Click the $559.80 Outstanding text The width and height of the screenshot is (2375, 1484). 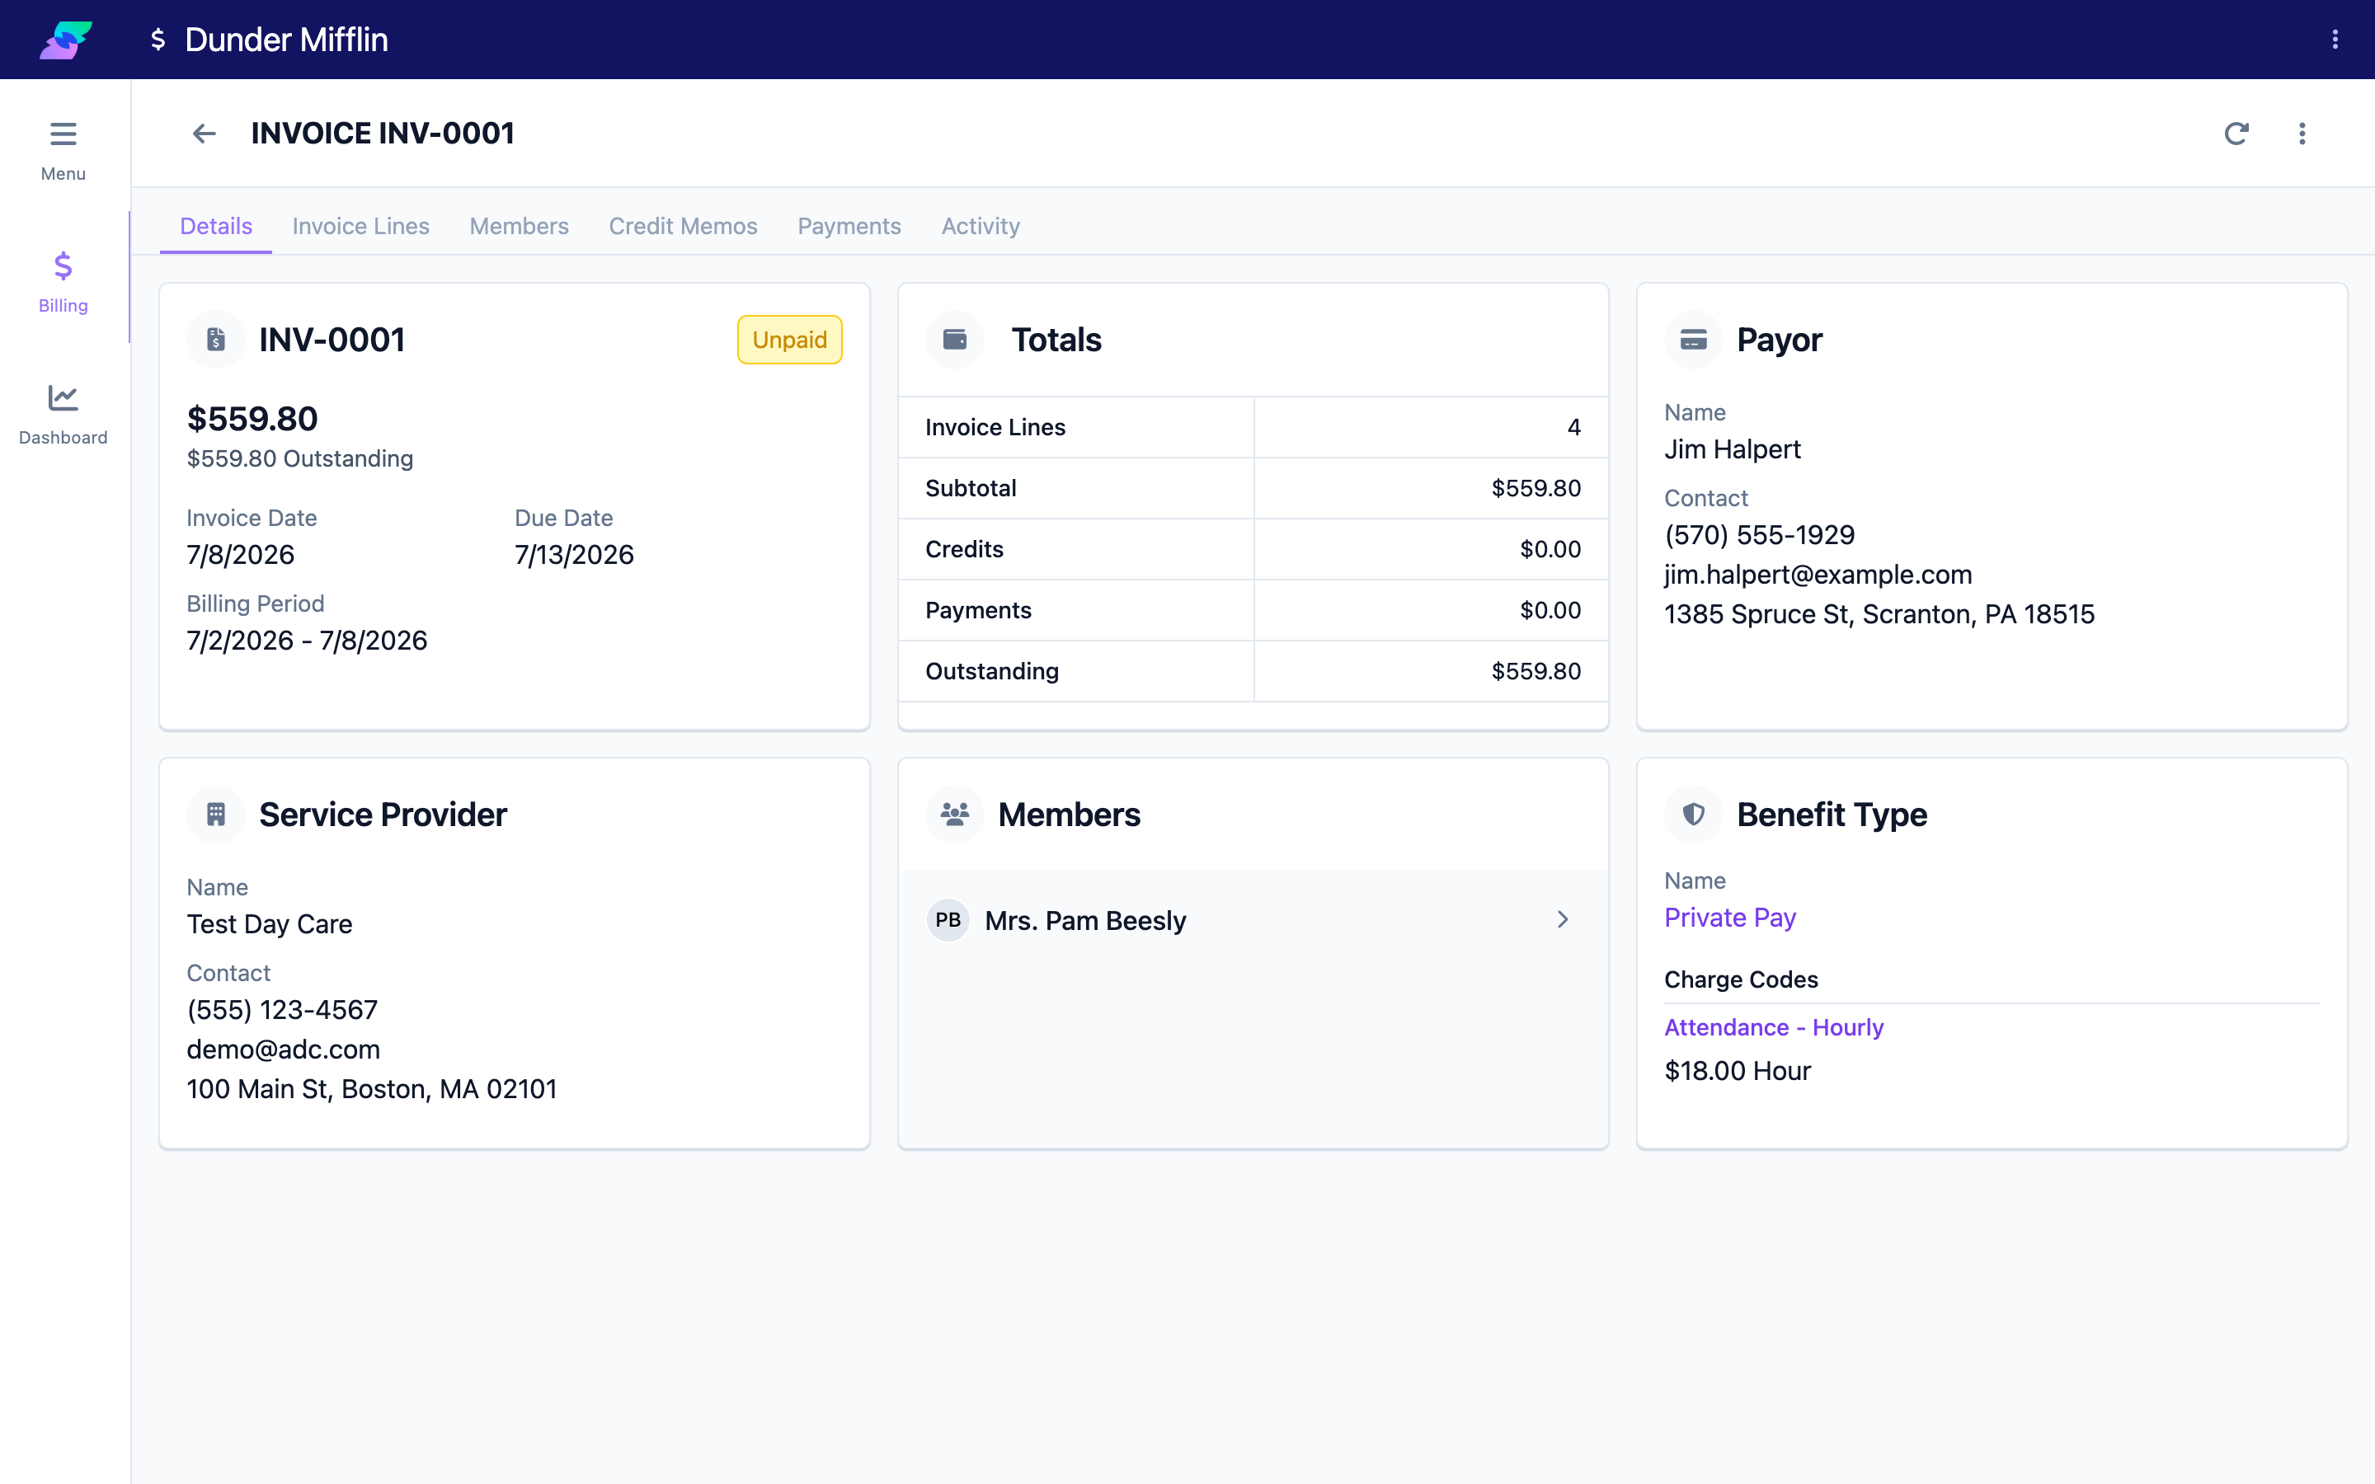tap(300, 458)
